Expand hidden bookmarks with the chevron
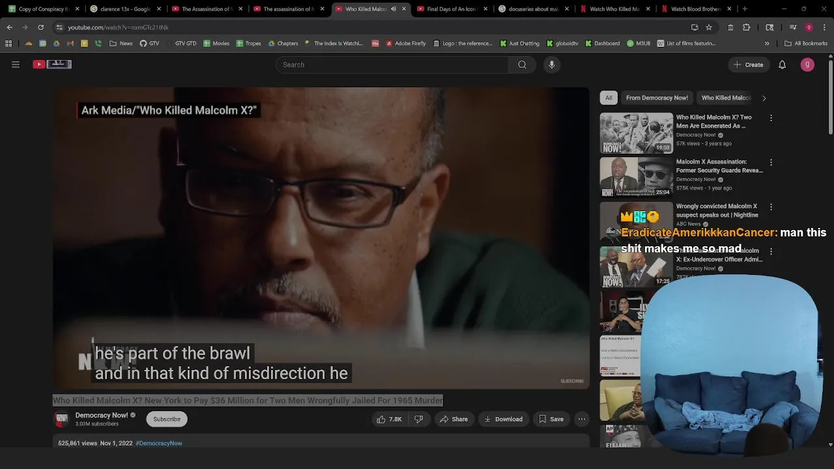Image resolution: width=834 pixels, height=469 pixels. 766,44
